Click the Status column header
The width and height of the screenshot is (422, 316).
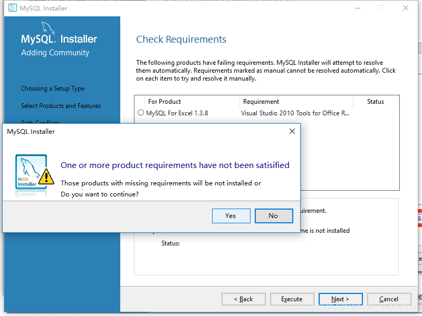(376, 102)
